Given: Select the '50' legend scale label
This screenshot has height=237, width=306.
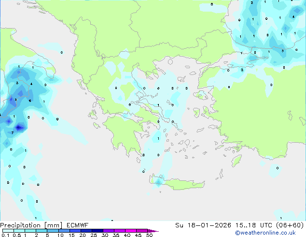Looking at the screenshot, I should tap(149, 235).
